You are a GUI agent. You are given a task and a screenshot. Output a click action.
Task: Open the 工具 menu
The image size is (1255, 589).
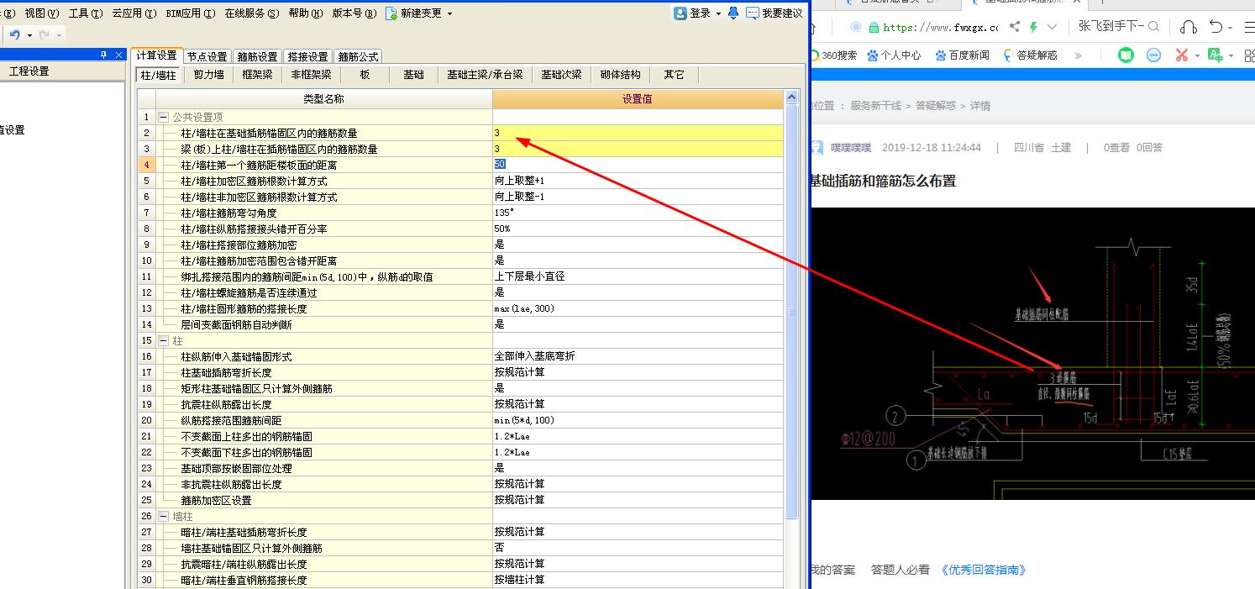85,13
